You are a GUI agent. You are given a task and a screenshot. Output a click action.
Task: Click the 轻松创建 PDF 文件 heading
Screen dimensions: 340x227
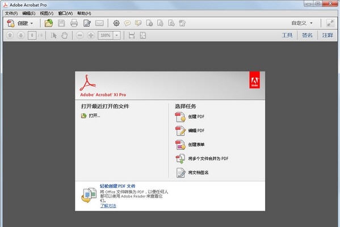click(x=117, y=186)
